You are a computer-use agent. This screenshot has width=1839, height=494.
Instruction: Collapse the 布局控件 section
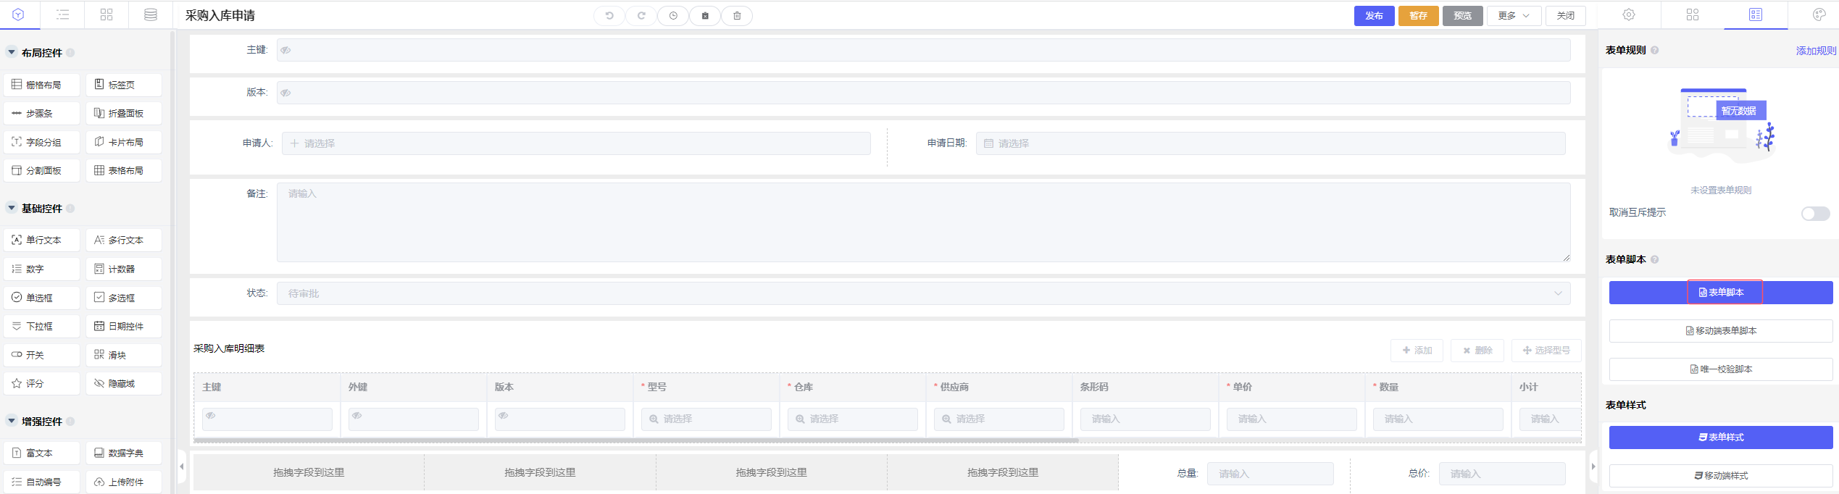12,52
